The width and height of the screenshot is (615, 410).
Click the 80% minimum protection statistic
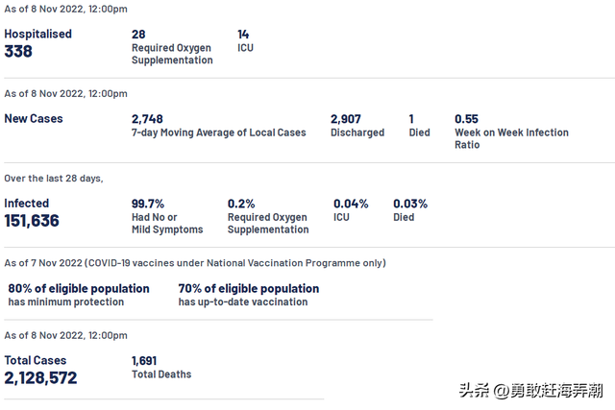click(79, 288)
